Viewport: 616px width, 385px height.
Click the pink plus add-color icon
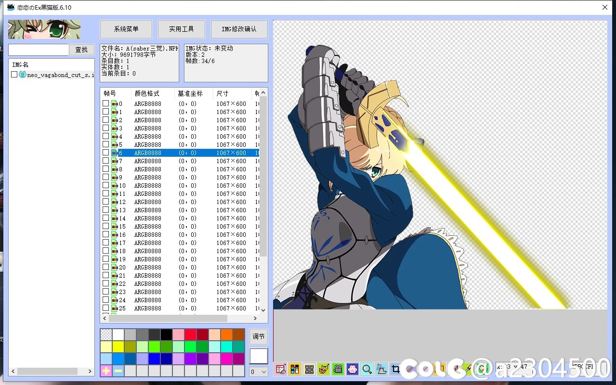[x=106, y=371]
